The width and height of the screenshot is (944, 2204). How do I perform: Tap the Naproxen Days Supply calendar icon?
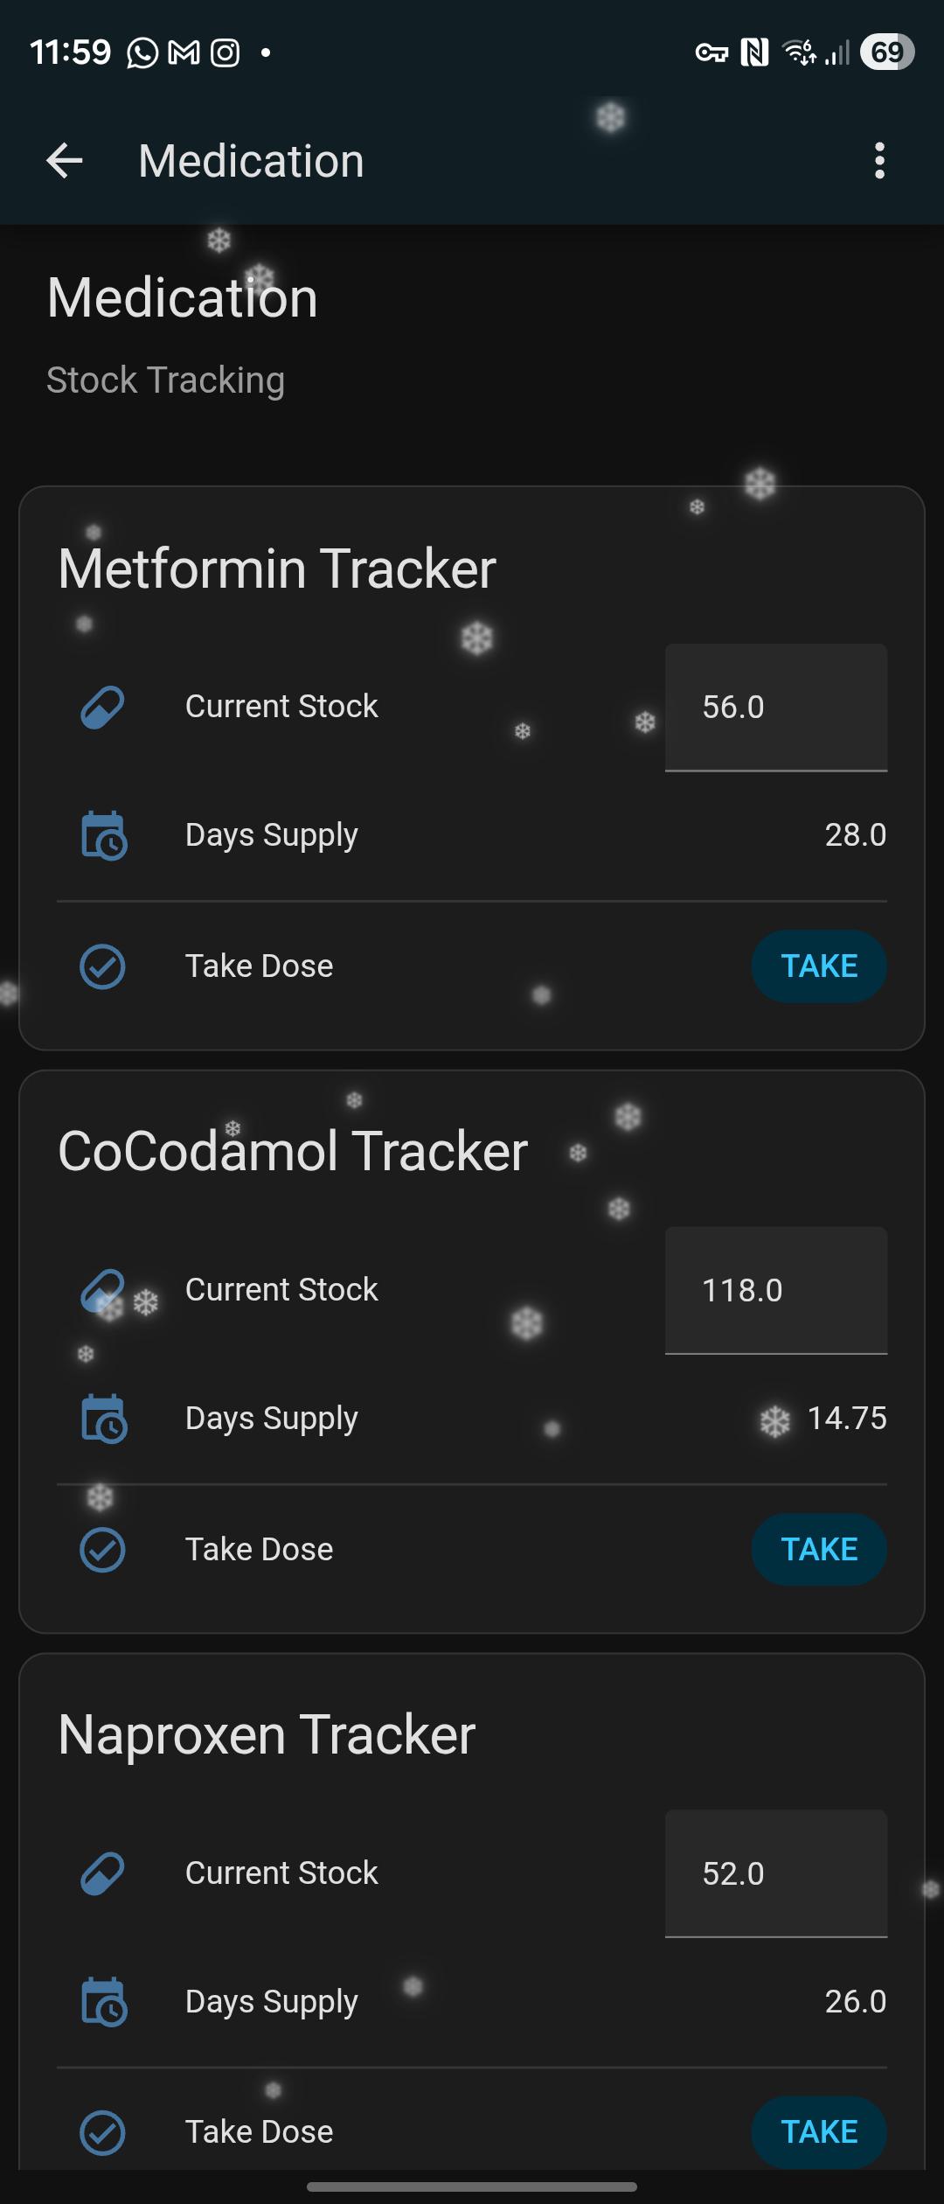pos(103,2001)
